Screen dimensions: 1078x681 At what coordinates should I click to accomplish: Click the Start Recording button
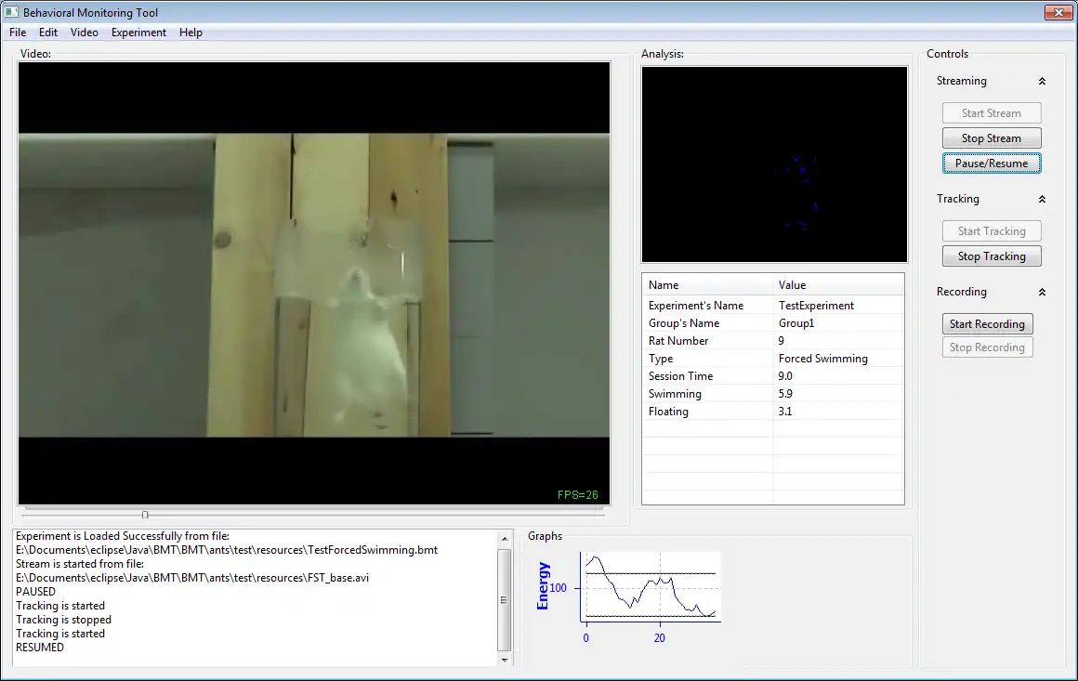click(987, 323)
